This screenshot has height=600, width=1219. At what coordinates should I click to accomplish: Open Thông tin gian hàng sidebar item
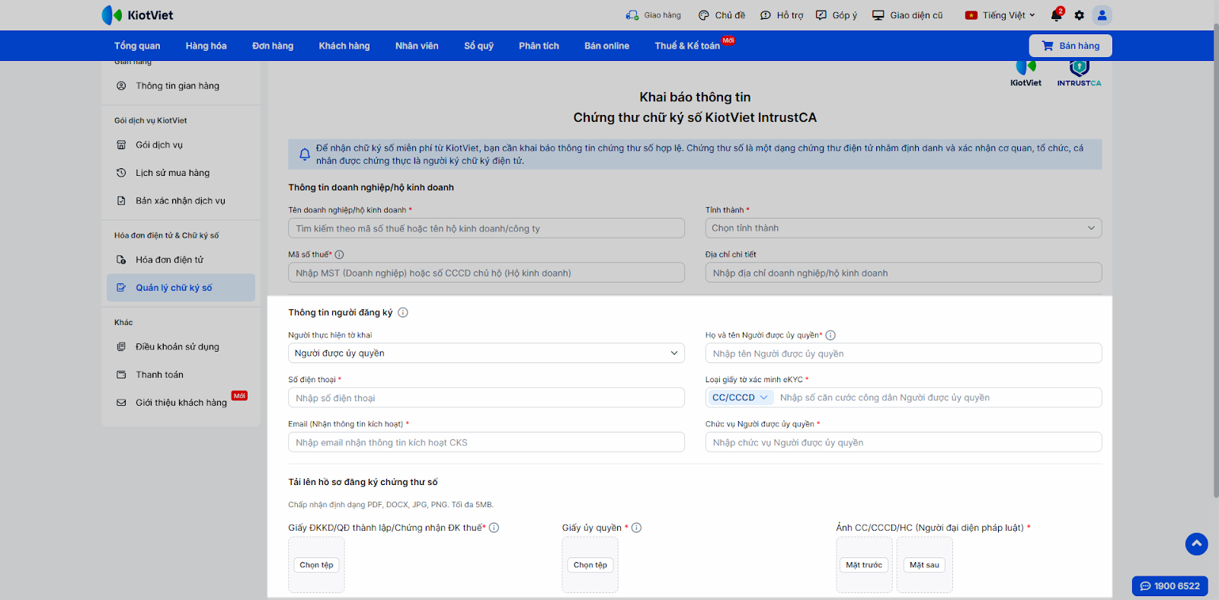181,86
